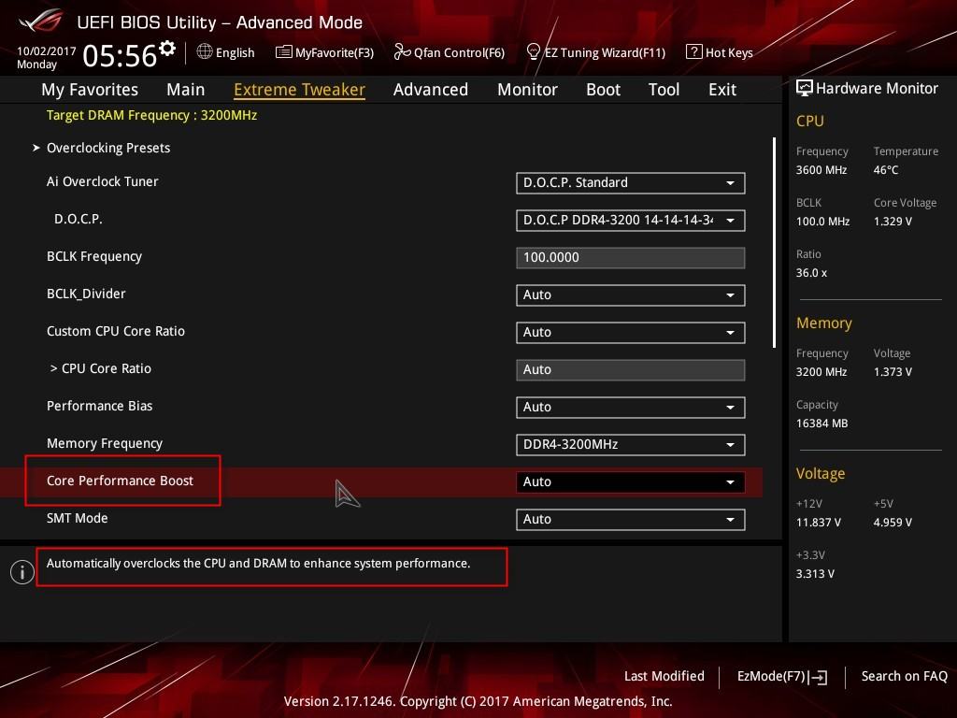This screenshot has width=957, height=718.
Task: Open Memory Frequency dropdown
Action: (631, 445)
